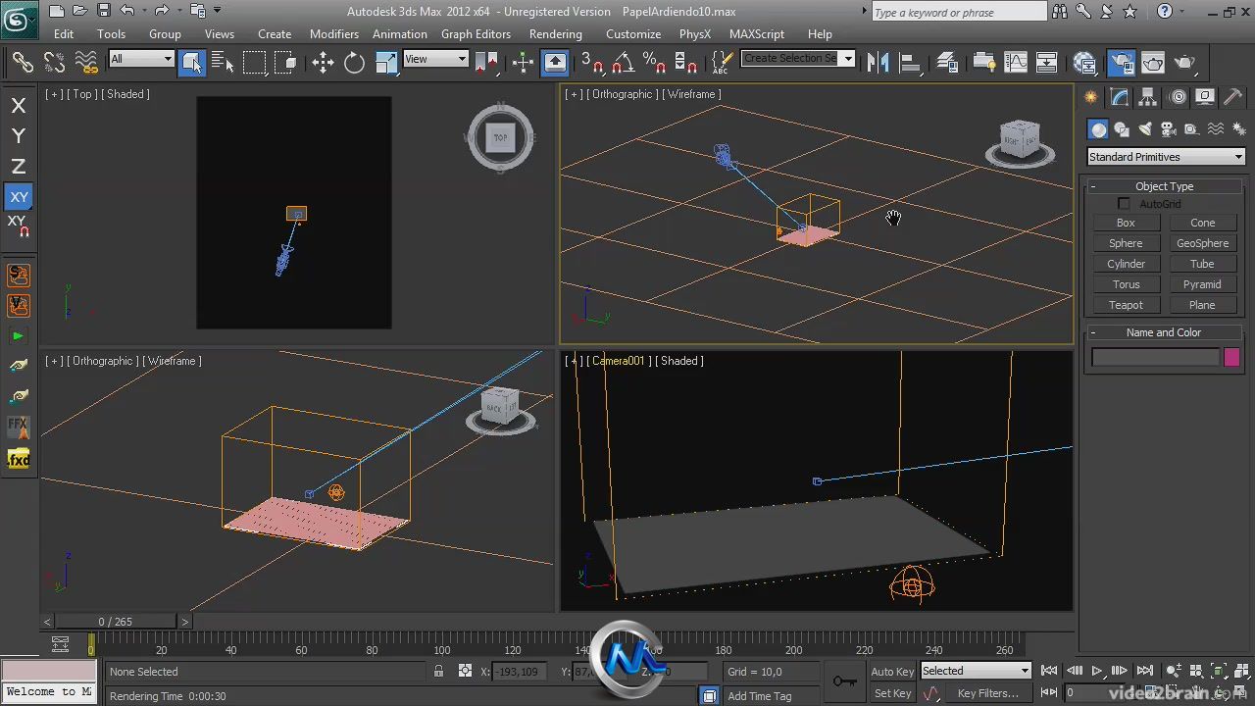Open Curve Editor from toolbar
This screenshot has height=706, width=1255.
[1016, 63]
